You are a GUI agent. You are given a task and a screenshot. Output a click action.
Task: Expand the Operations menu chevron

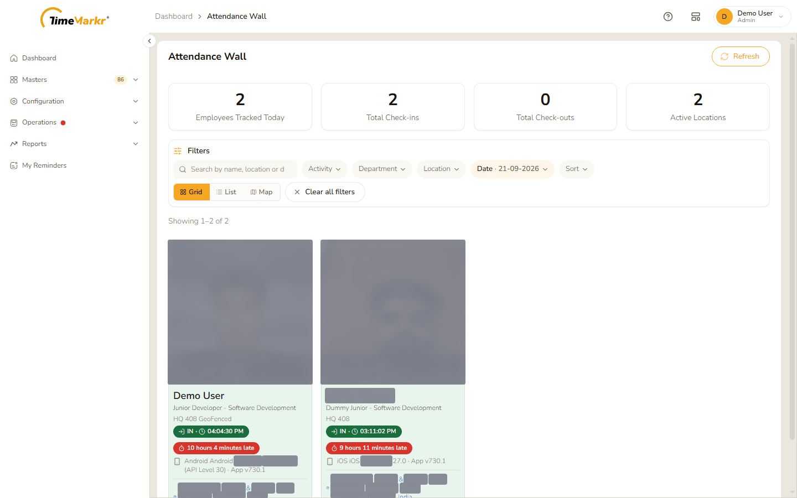[x=136, y=123]
